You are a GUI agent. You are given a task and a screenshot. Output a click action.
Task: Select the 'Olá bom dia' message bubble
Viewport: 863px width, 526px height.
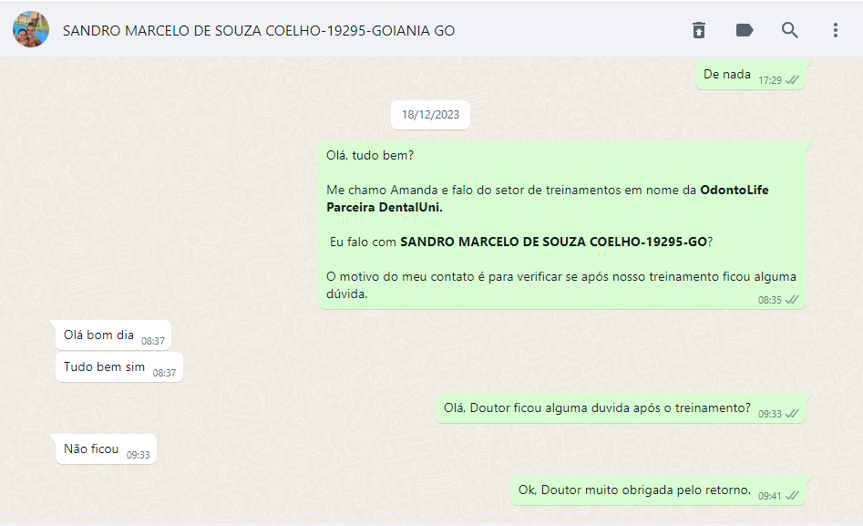pyautogui.click(x=113, y=335)
